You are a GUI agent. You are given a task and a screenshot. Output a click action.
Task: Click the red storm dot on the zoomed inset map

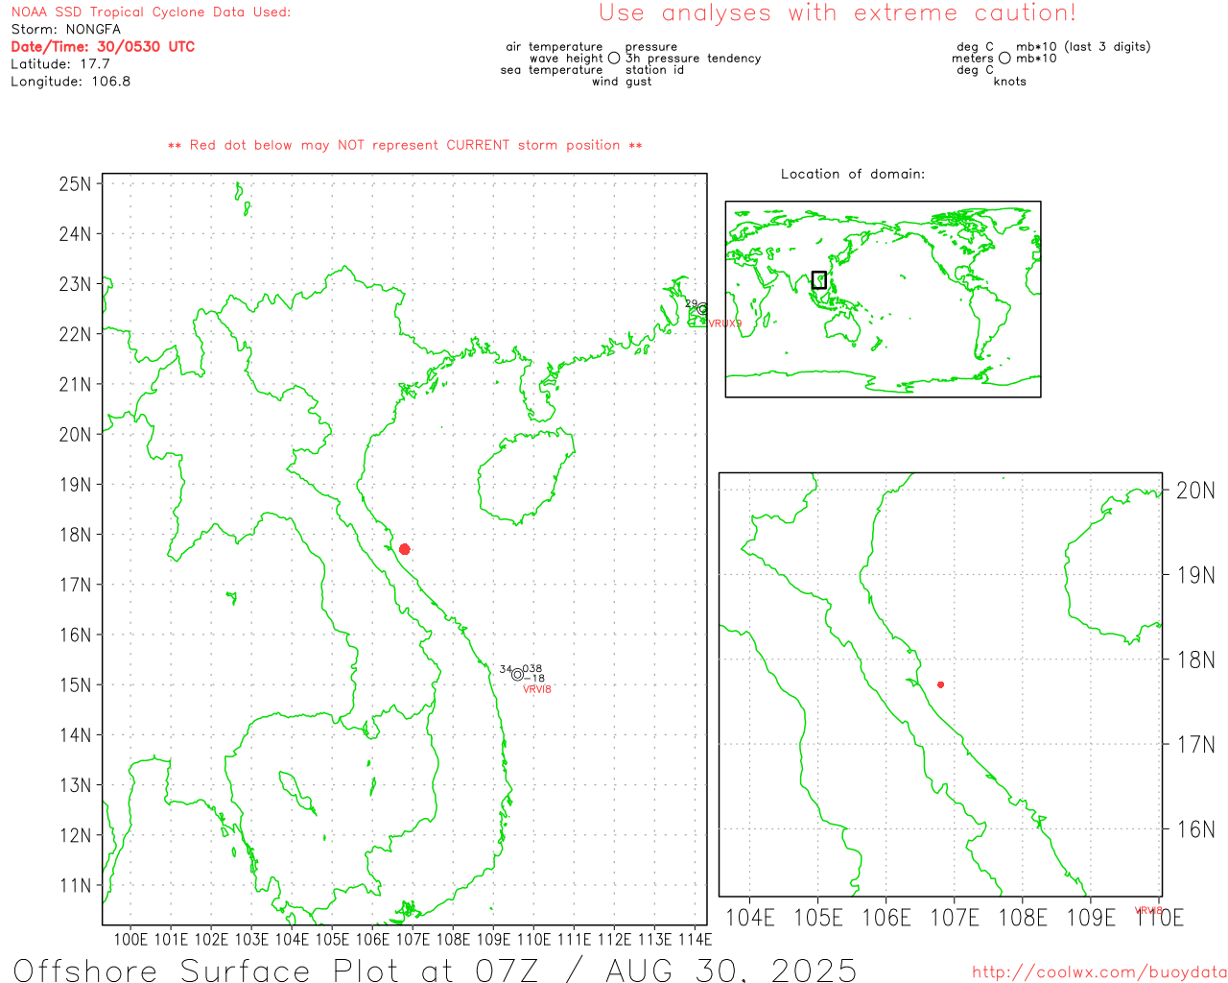[x=941, y=684]
